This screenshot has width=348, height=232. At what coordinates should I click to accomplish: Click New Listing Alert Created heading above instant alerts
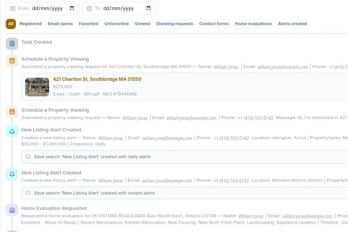(x=51, y=173)
